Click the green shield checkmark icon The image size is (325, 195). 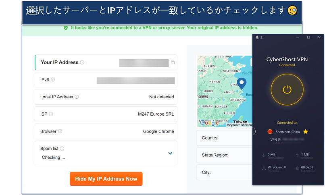tap(66, 28)
